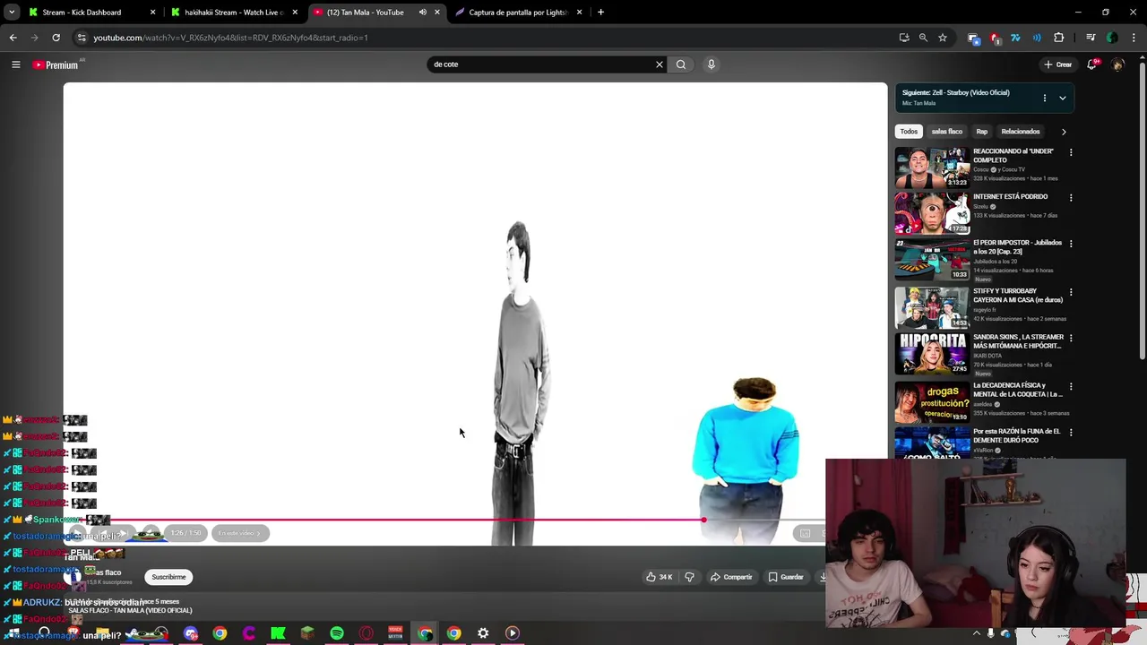
Task: Switch to hakihakii Stream tab
Action: coord(235,13)
